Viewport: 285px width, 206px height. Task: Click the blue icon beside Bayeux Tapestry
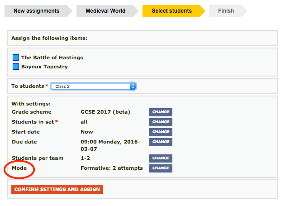pos(15,67)
